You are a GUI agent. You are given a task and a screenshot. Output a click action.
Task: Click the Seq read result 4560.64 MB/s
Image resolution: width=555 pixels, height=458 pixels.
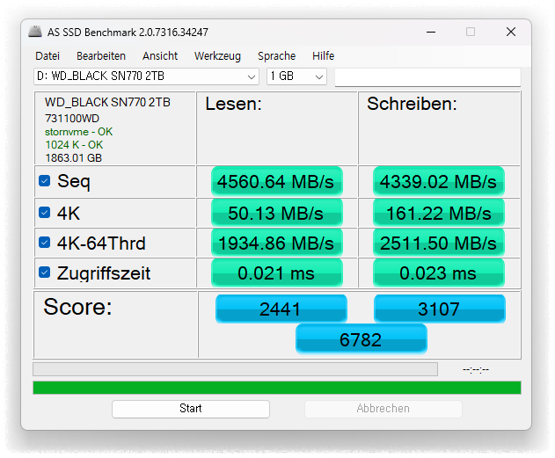tap(276, 181)
